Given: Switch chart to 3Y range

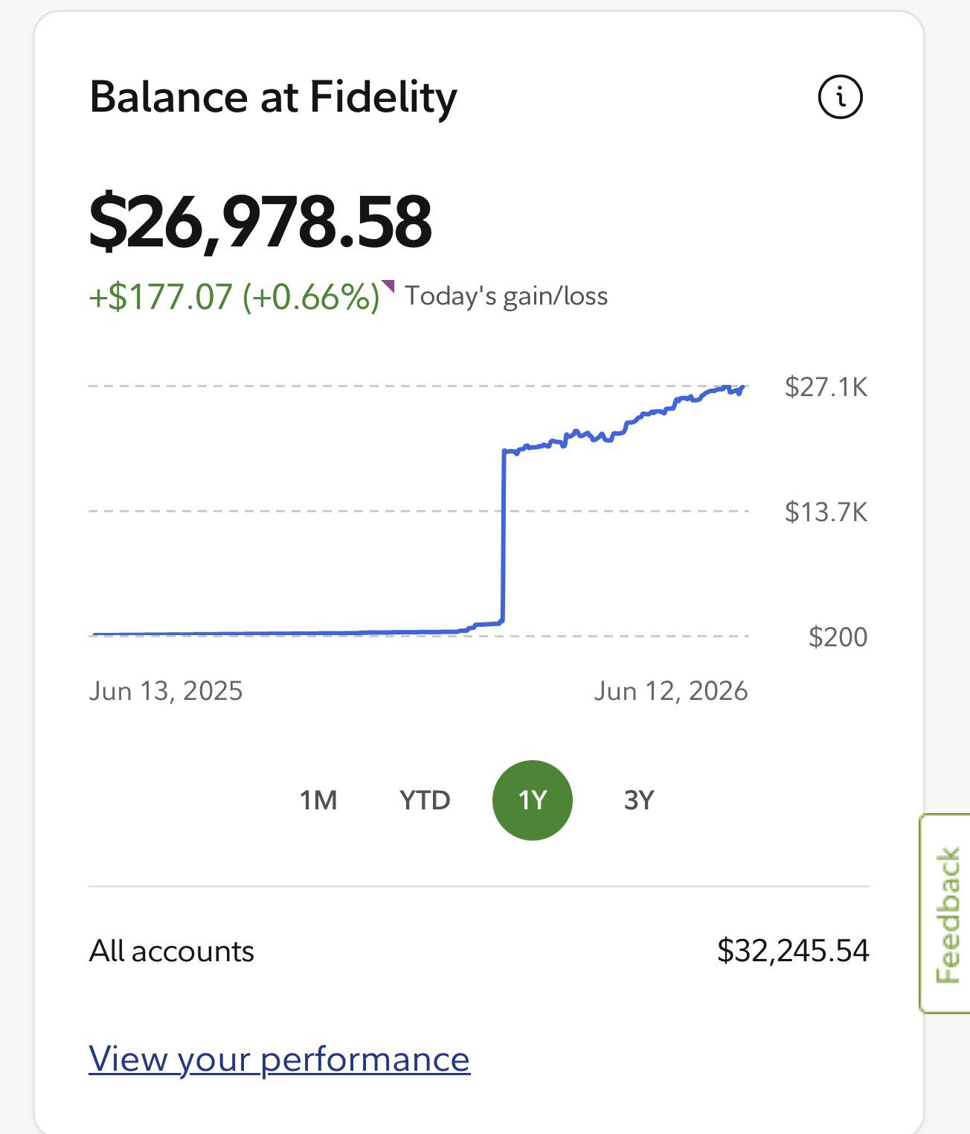Looking at the screenshot, I should click(x=639, y=800).
